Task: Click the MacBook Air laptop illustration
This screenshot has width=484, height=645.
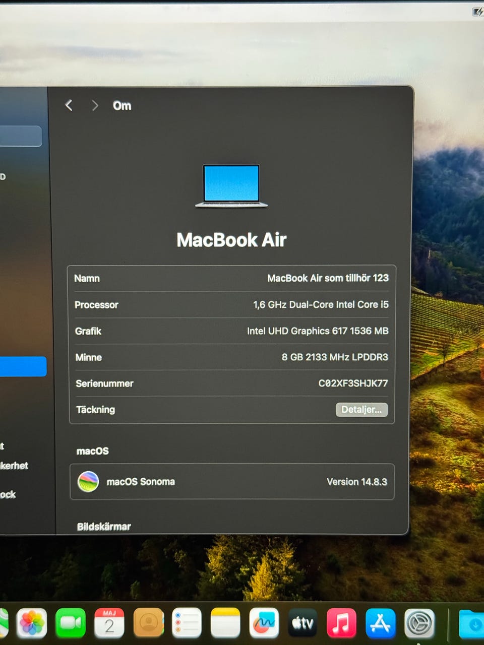Action: coord(231,186)
